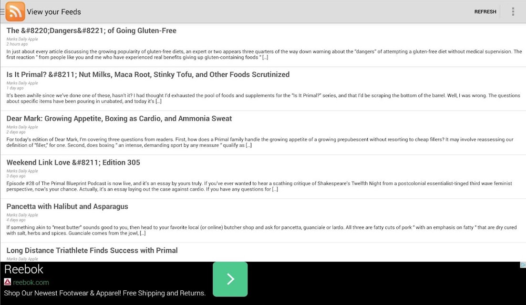Click the pancetta article excerpt paragraph
This screenshot has height=305, width=526.
click(261, 230)
